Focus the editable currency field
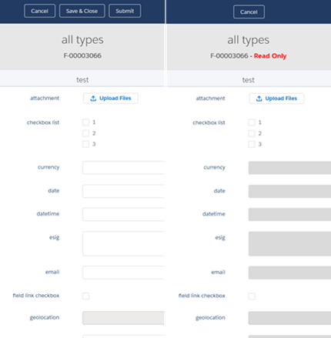Screen dimensions: 331x338 123,168
